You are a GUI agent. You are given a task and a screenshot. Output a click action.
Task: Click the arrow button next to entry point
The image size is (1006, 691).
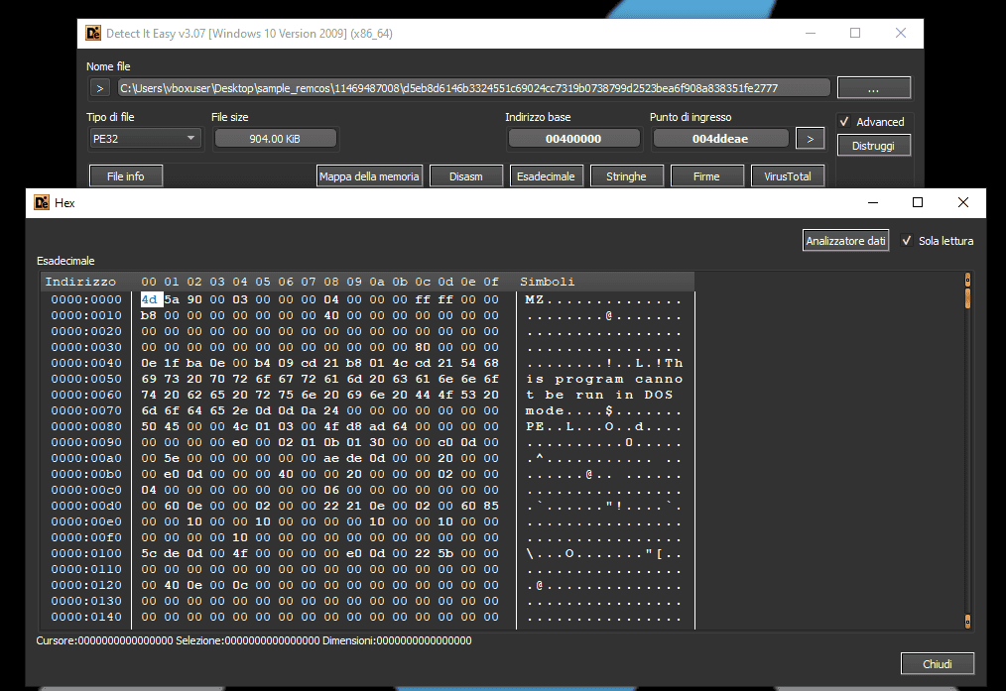pyautogui.click(x=810, y=139)
